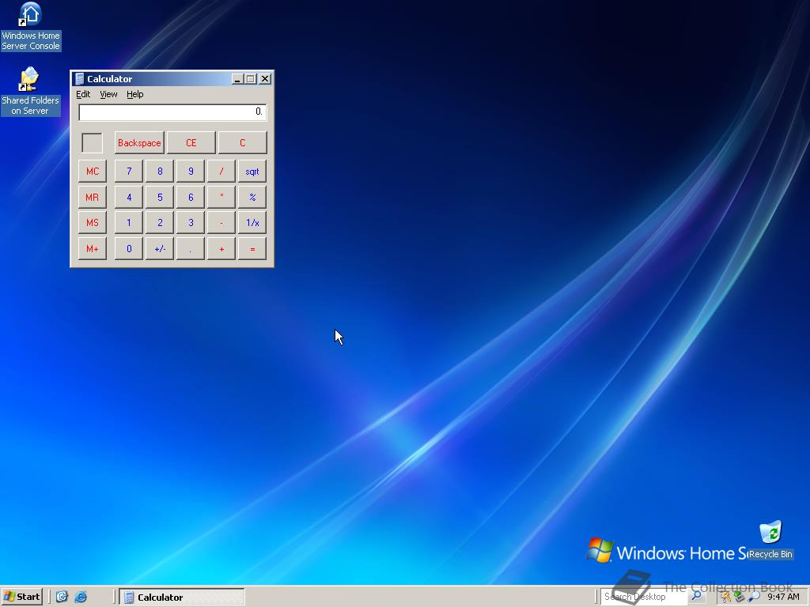Click calculator digit 5 button
This screenshot has width=810, height=607.
[160, 197]
